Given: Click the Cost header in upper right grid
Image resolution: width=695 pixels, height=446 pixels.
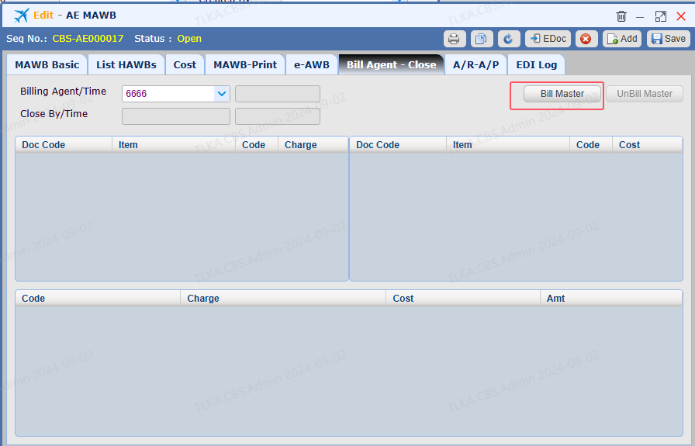Looking at the screenshot, I should click(x=647, y=145).
